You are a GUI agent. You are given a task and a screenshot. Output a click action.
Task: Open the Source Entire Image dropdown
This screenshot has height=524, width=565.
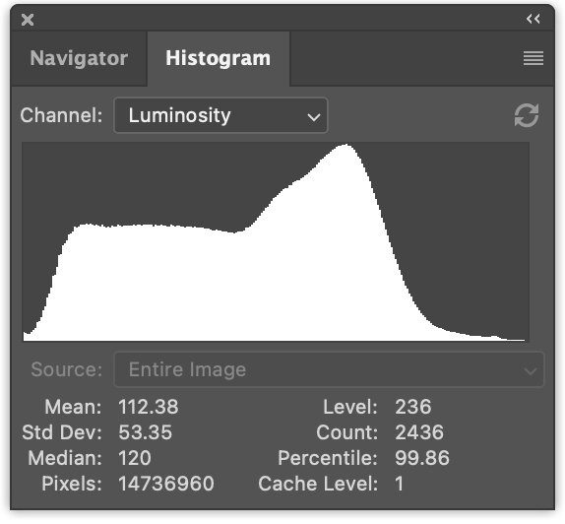(329, 369)
